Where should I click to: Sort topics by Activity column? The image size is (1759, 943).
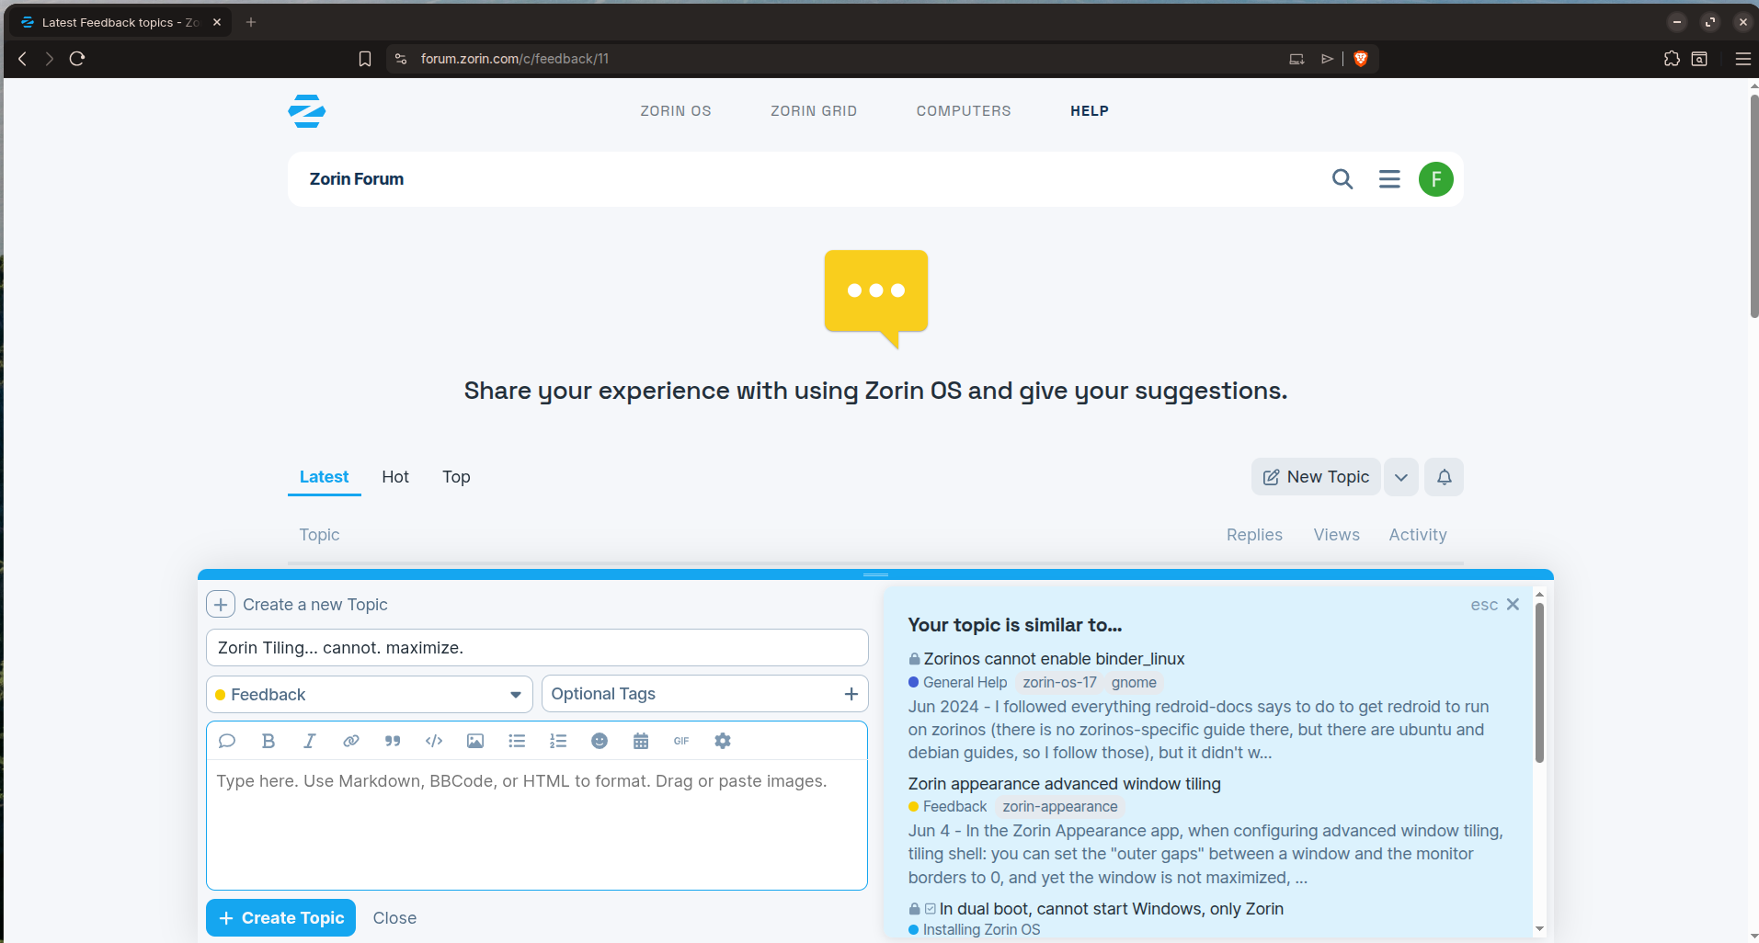pyautogui.click(x=1418, y=535)
